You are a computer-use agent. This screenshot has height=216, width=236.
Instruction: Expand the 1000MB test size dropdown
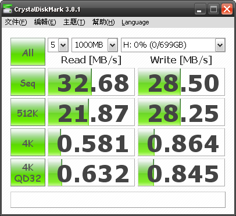[x=112, y=45]
